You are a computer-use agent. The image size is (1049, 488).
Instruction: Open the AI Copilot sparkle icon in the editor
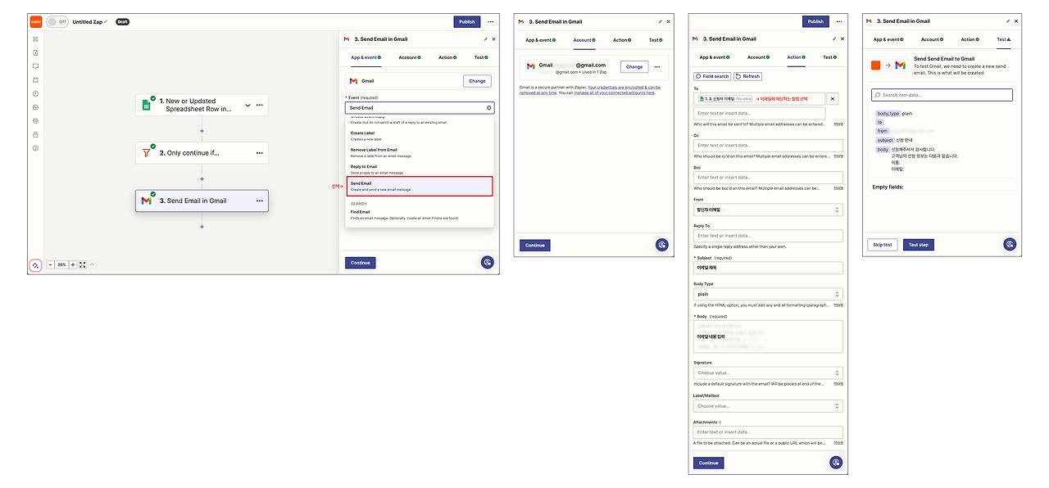coord(35,265)
